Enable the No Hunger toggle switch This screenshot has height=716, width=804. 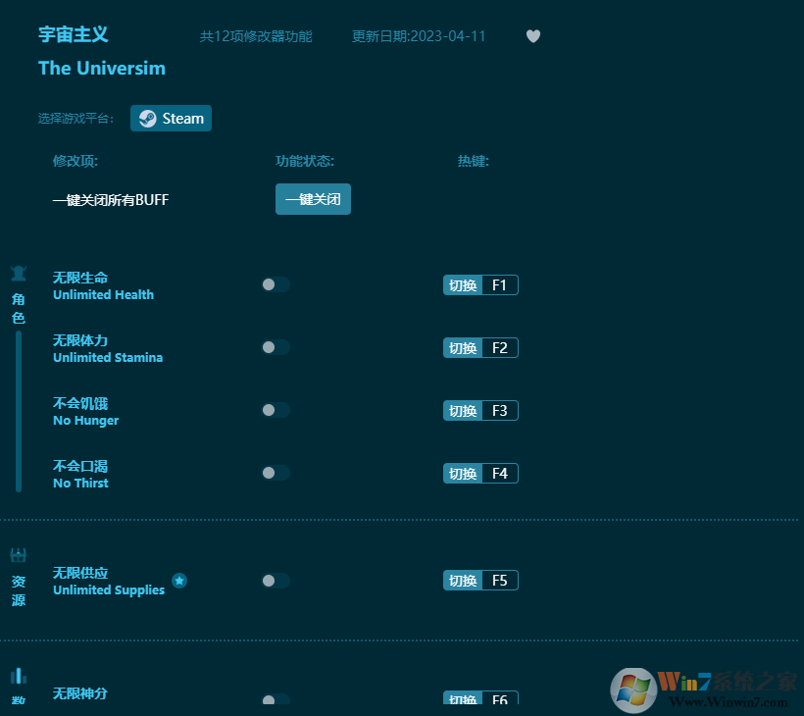[x=276, y=410]
